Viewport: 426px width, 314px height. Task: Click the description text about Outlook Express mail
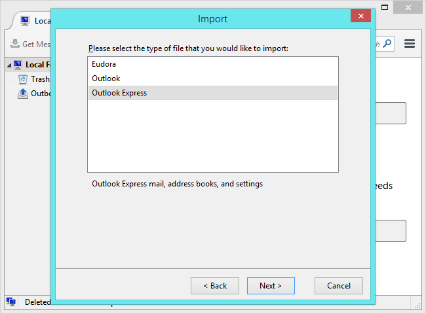pos(177,184)
